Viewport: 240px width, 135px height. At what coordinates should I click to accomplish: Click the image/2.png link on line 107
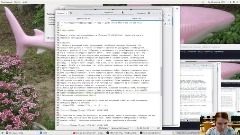pos(78,125)
